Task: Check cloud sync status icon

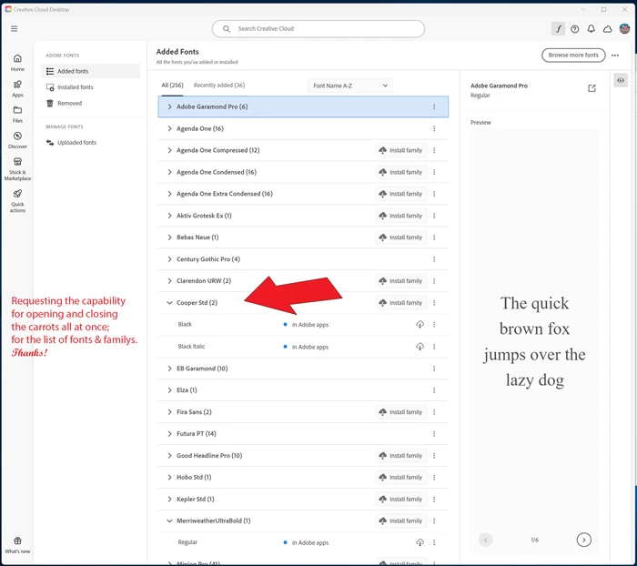Action: [607, 29]
